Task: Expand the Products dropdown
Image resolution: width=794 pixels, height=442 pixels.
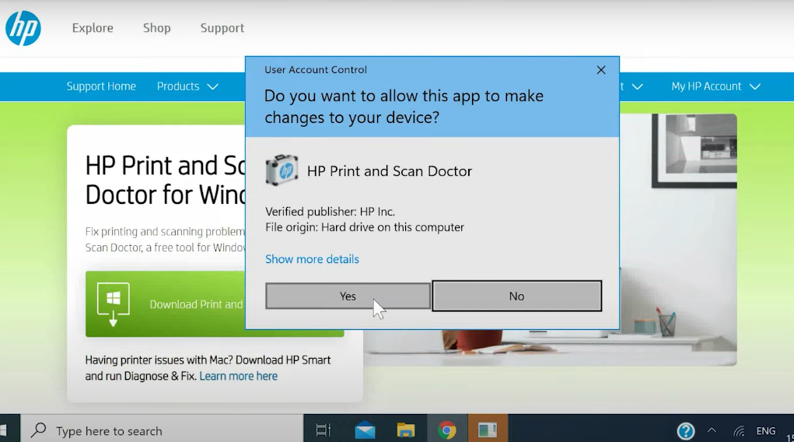Action: point(187,86)
